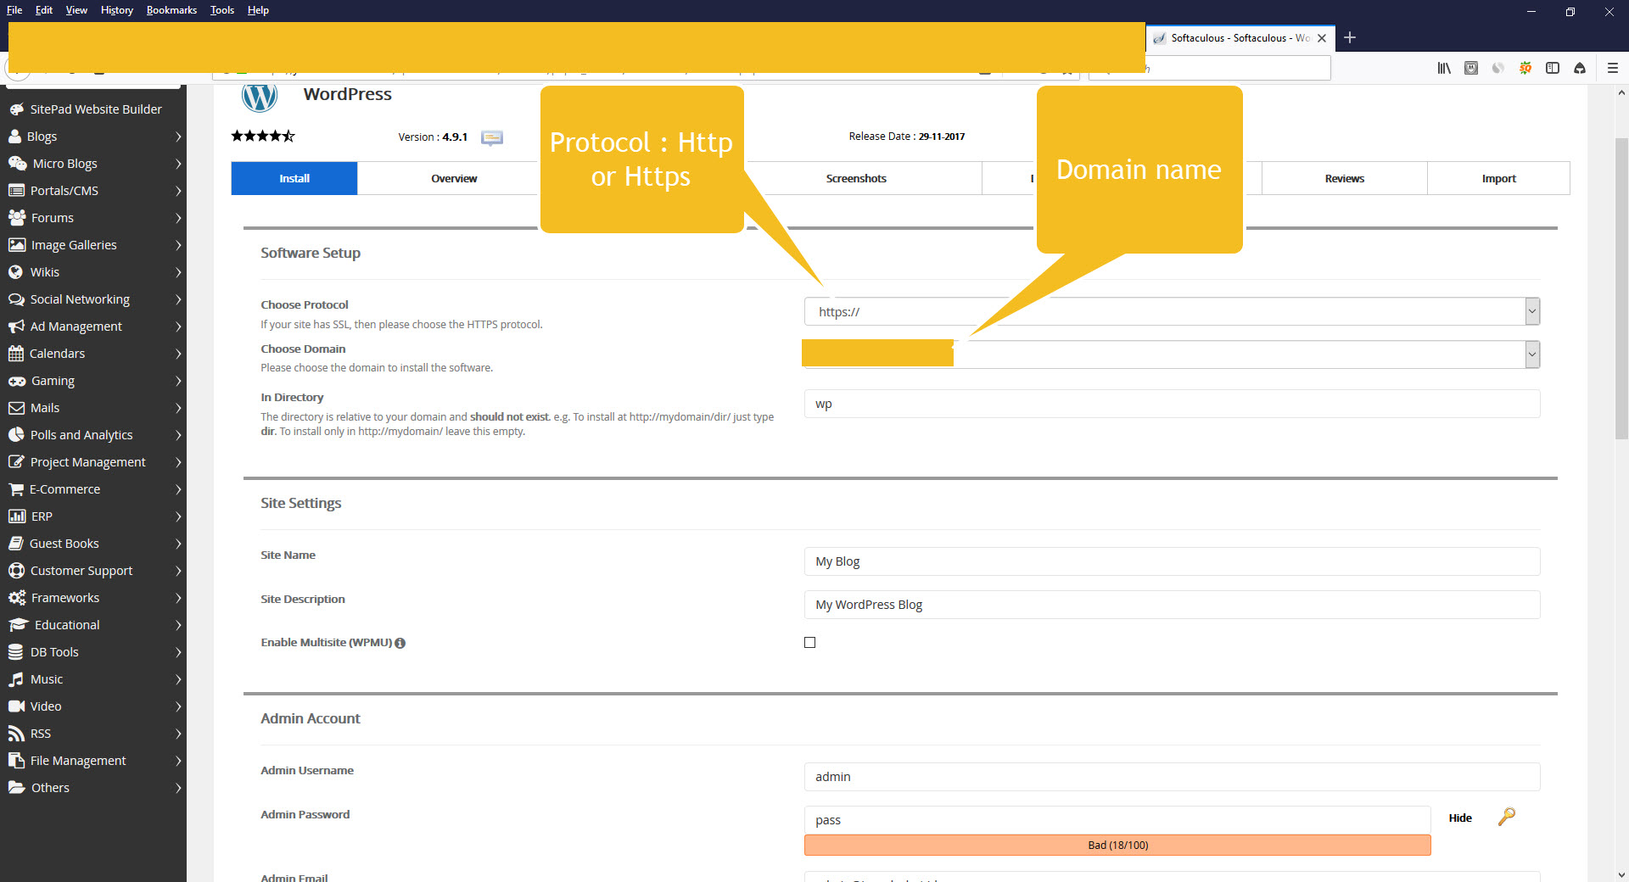The height and width of the screenshot is (882, 1629).
Task: Click the changelog icon beside version 4.9.1
Action: 492,137
